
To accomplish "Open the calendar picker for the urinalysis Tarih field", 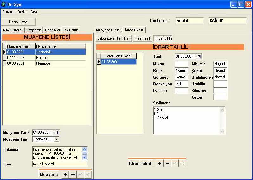I will tap(198, 56).
